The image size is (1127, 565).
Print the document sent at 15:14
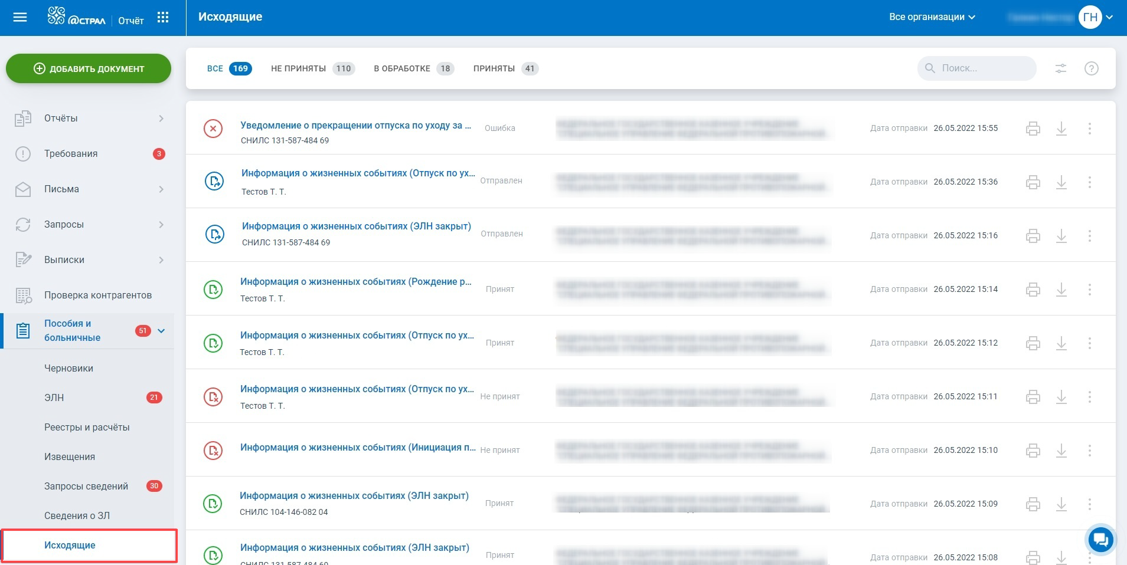(1033, 290)
